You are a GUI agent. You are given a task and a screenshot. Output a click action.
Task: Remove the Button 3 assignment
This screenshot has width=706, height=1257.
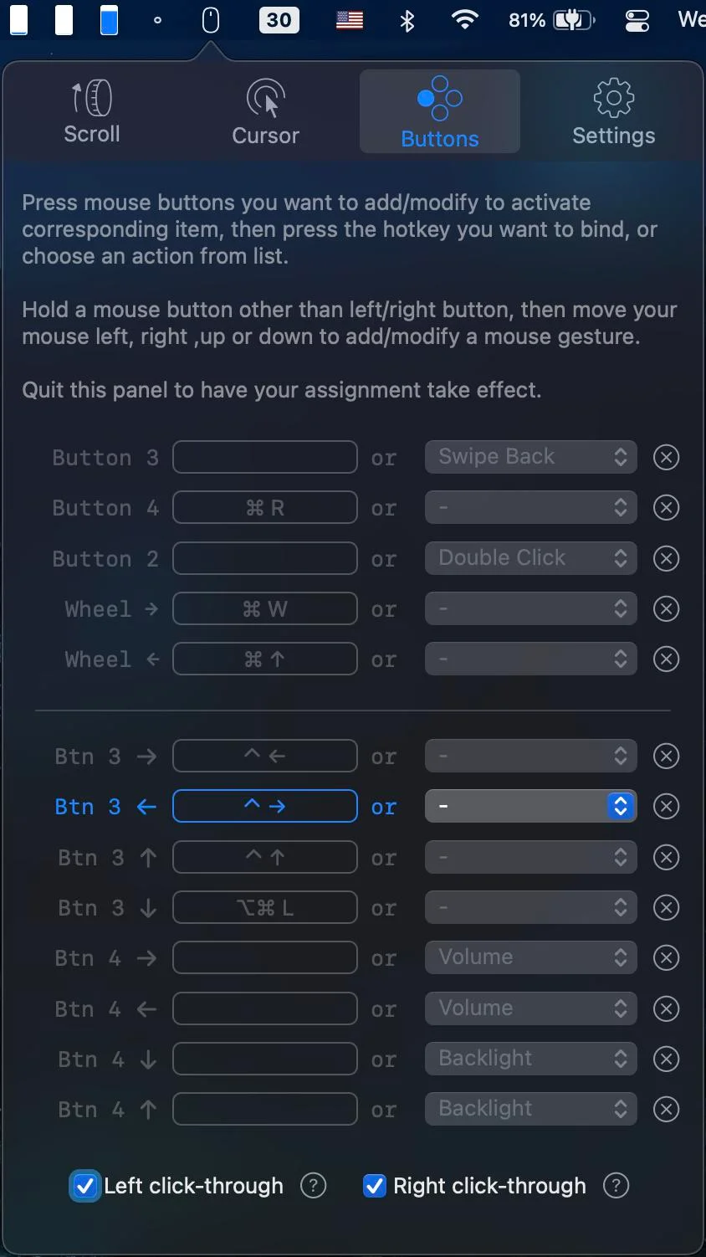(666, 458)
